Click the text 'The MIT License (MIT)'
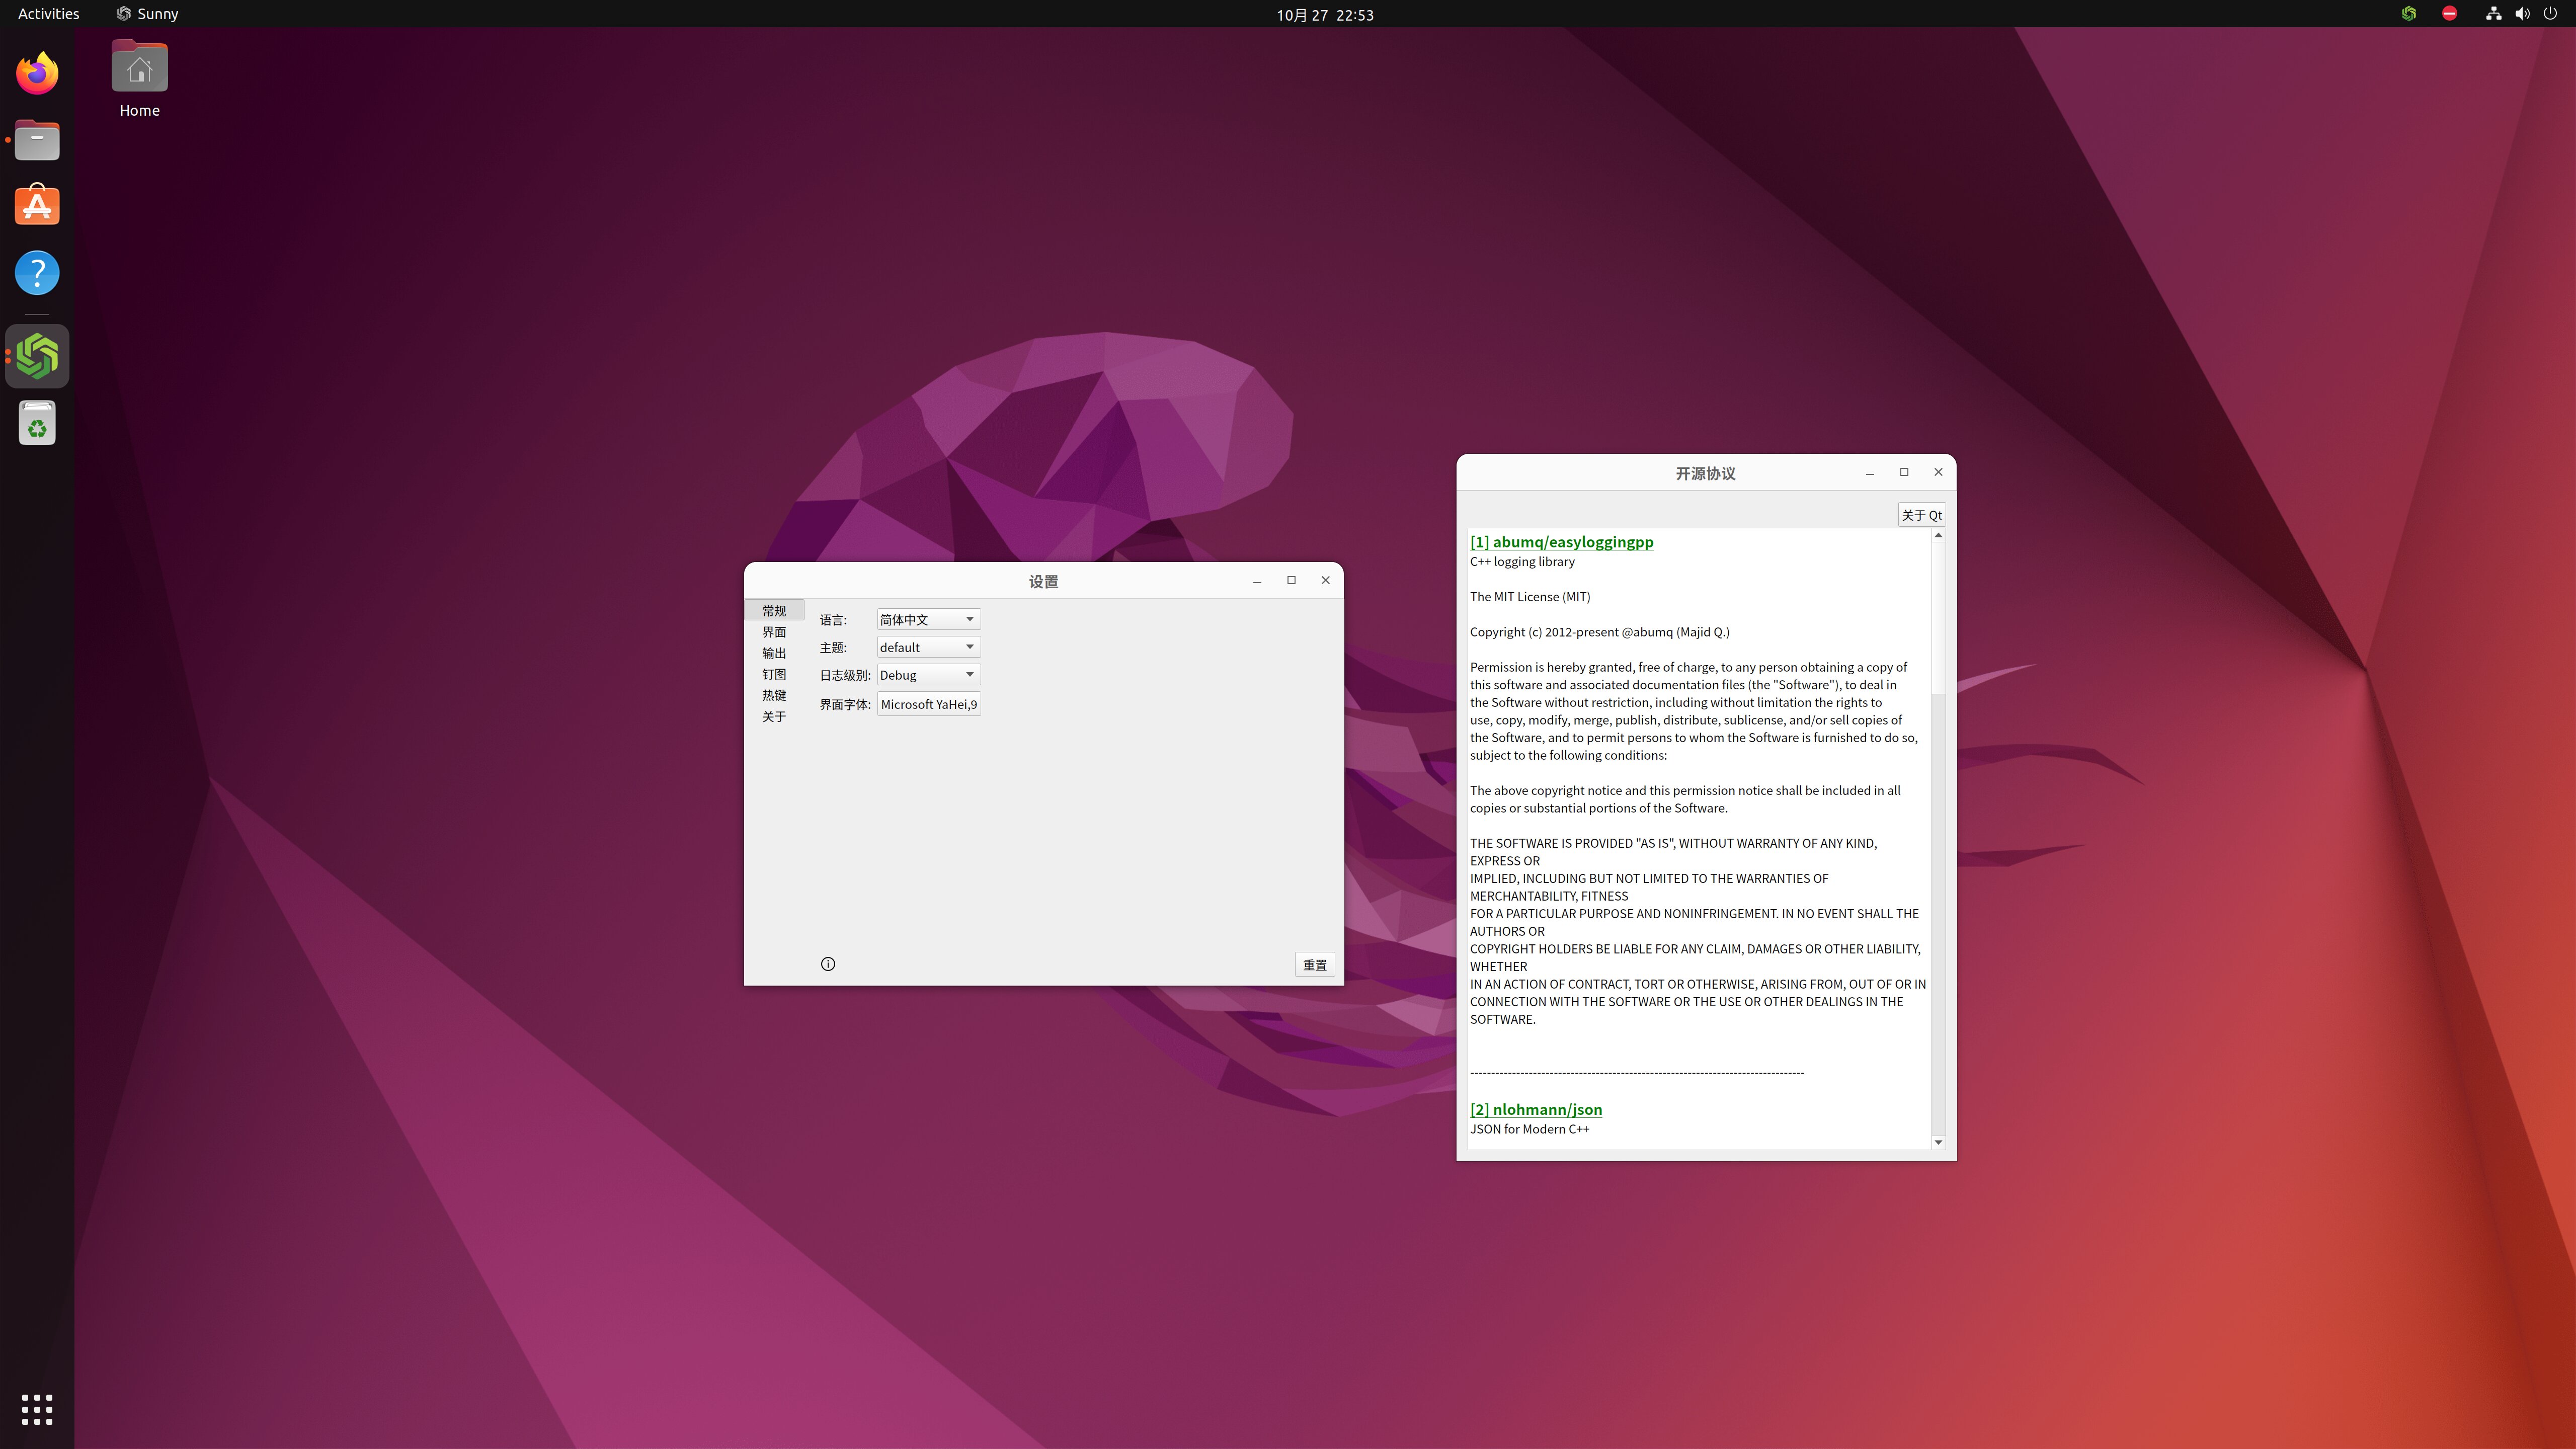2576x1449 pixels. coord(1530,597)
